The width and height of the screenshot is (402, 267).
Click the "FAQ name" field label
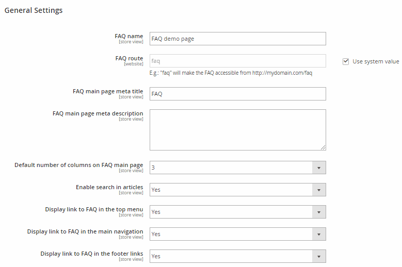[x=128, y=36]
